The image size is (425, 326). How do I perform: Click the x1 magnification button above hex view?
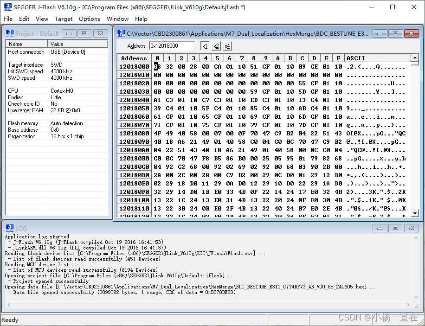pos(204,46)
